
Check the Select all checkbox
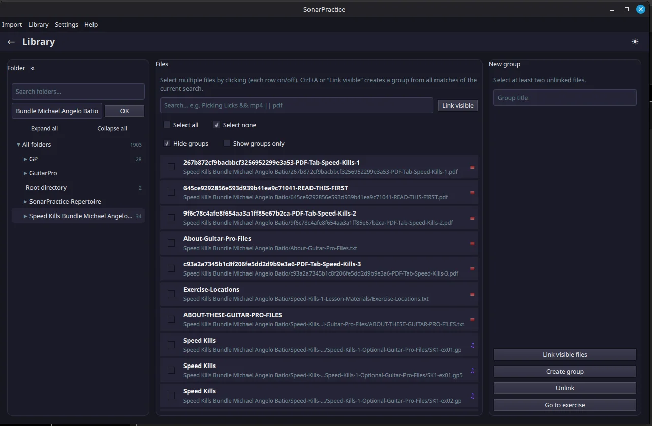coord(167,125)
